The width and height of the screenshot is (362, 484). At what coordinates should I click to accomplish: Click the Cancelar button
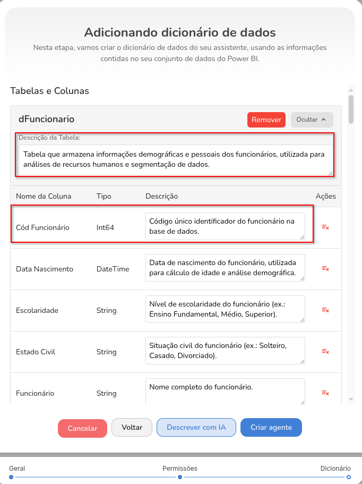(82, 428)
